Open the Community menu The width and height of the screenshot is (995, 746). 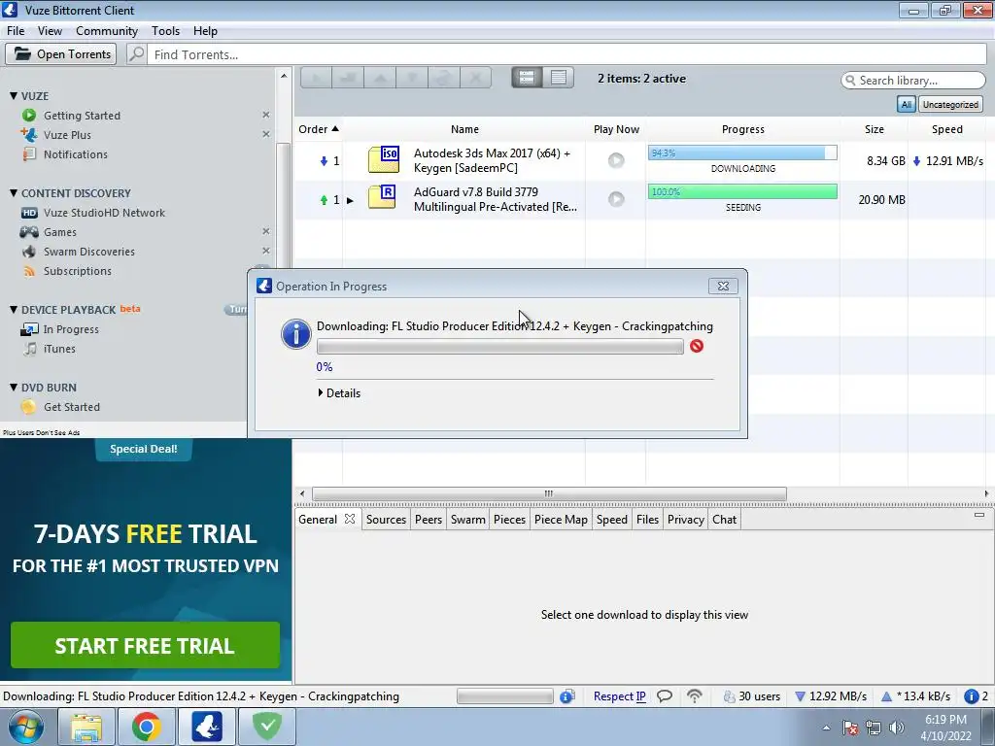click(x=107, y=30)
